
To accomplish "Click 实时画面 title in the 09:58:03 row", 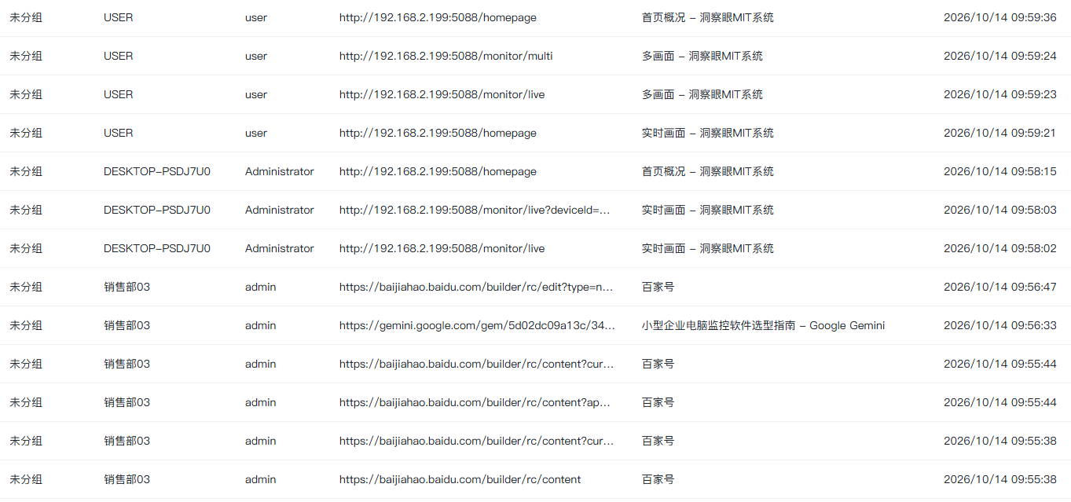I will tap(707, 210).
